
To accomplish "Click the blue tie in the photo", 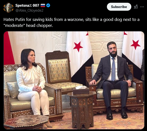I will pos(113,69).
